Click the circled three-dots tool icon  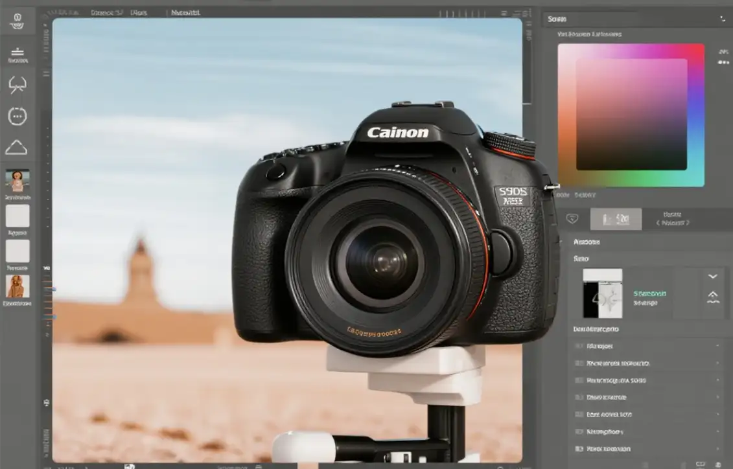[x=17, y=116]
